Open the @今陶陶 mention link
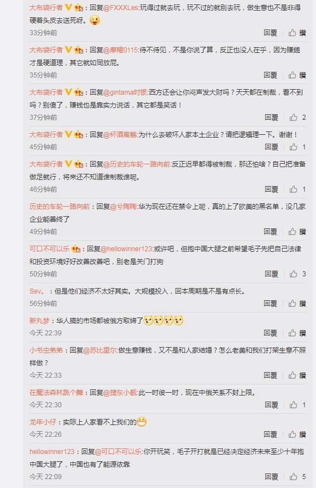The width and height of the screenshot is (316, 488). [x=124, y=207]
